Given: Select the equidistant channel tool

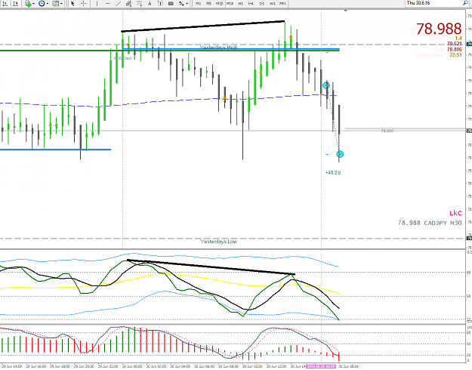Looking at the screenshot, I should click(128, 3).
